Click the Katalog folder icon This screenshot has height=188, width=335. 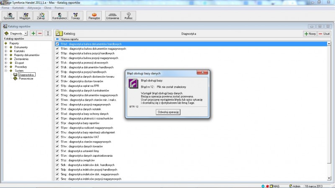pyautogui.click(x=59, y=33)
